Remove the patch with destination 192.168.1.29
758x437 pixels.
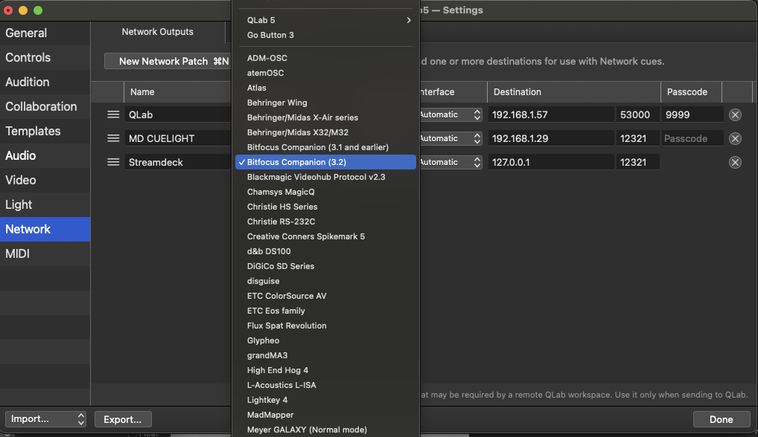[x=735, y=138]
